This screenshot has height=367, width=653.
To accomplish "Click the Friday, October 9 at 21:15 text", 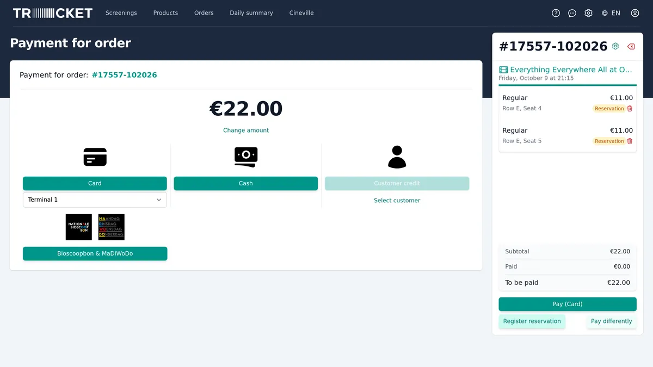I will [x=536, y=78].
